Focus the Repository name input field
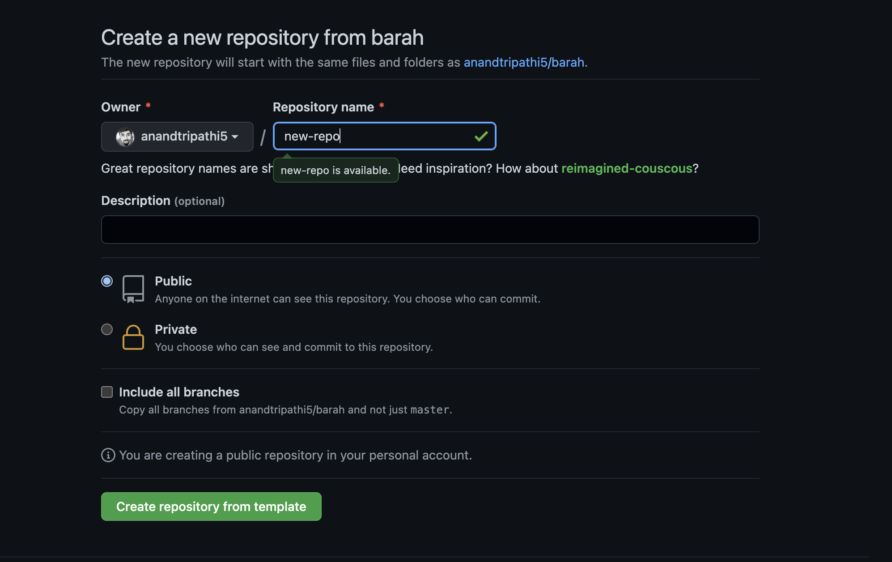Screen dimensions: 892x562 (x=376, y=136)
